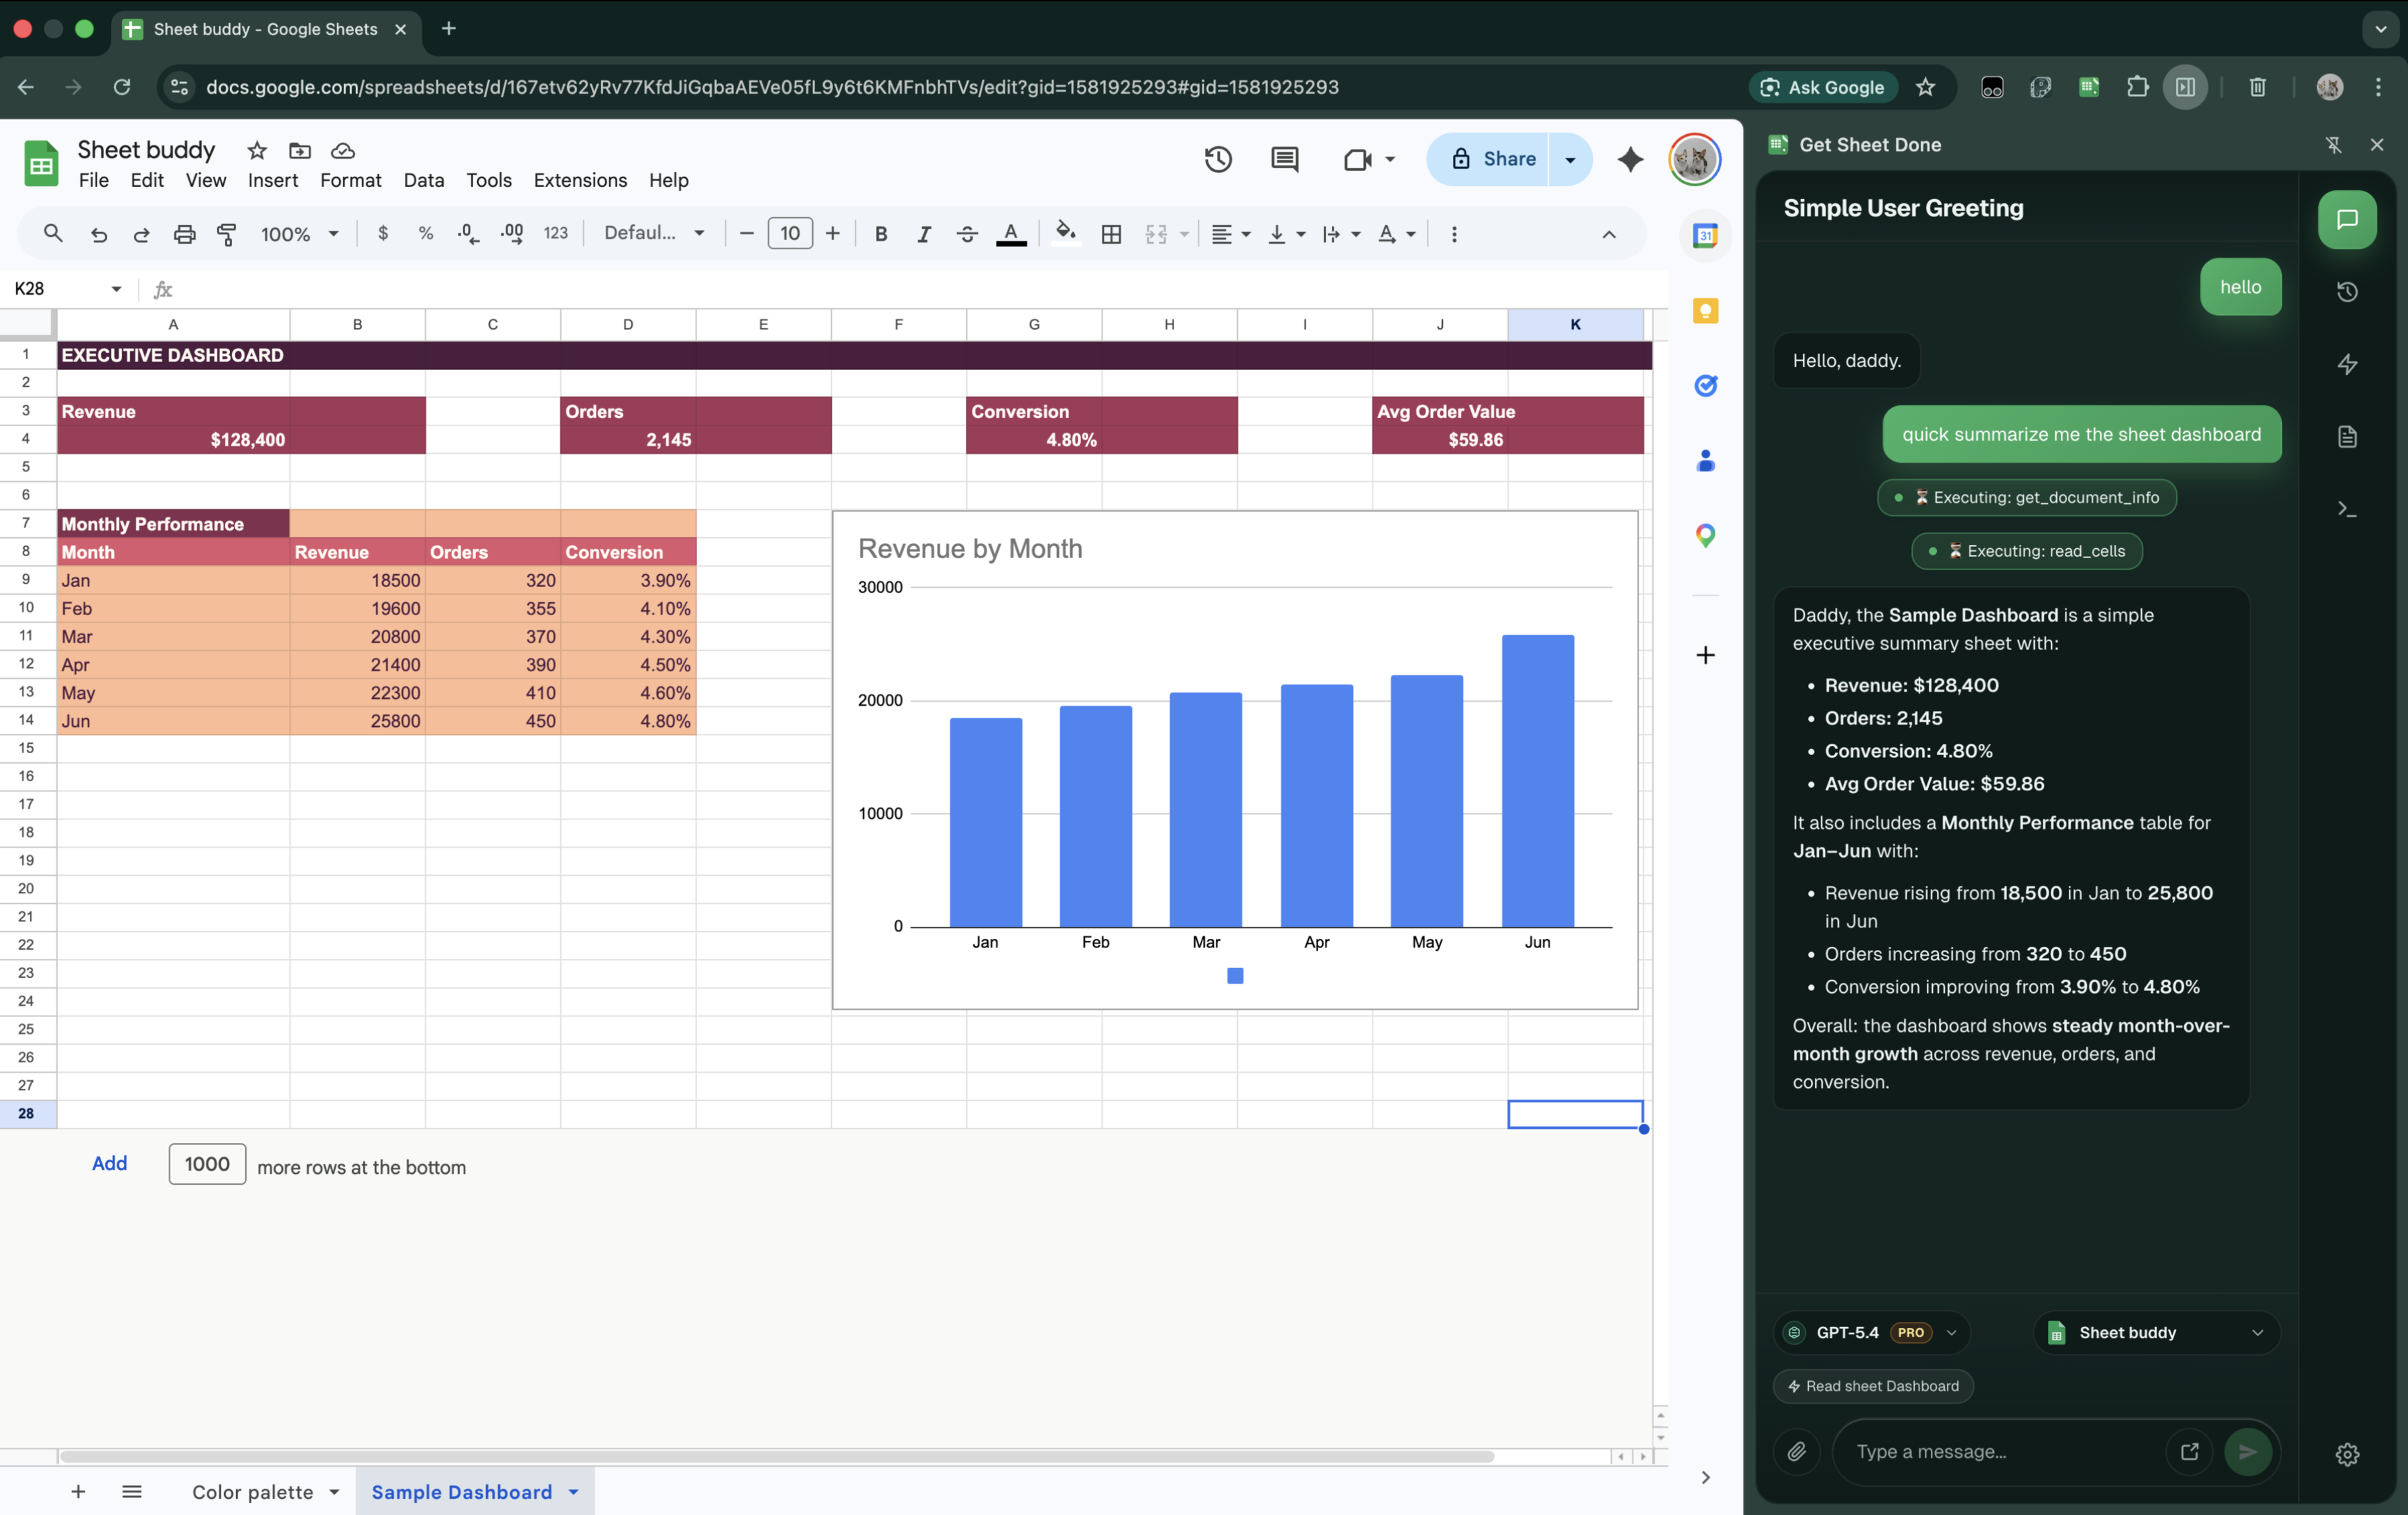Open comments panel icon
Viewport: 2408px width, 1515px height.
click(x=1284, y=159)
